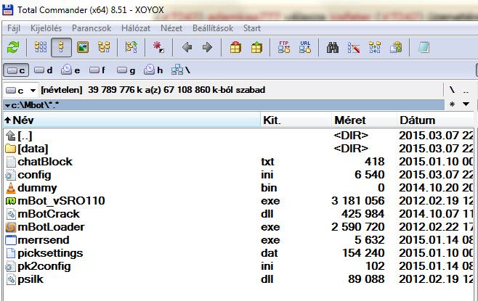The image size is (478, 301).
Task: Show directory tree toolbar icon
Action: (x=104, y=47)
